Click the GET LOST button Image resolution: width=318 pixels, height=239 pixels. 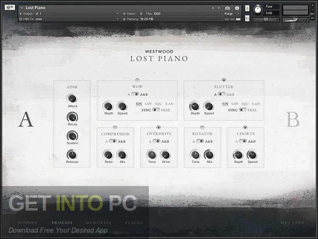pos(293,222)
